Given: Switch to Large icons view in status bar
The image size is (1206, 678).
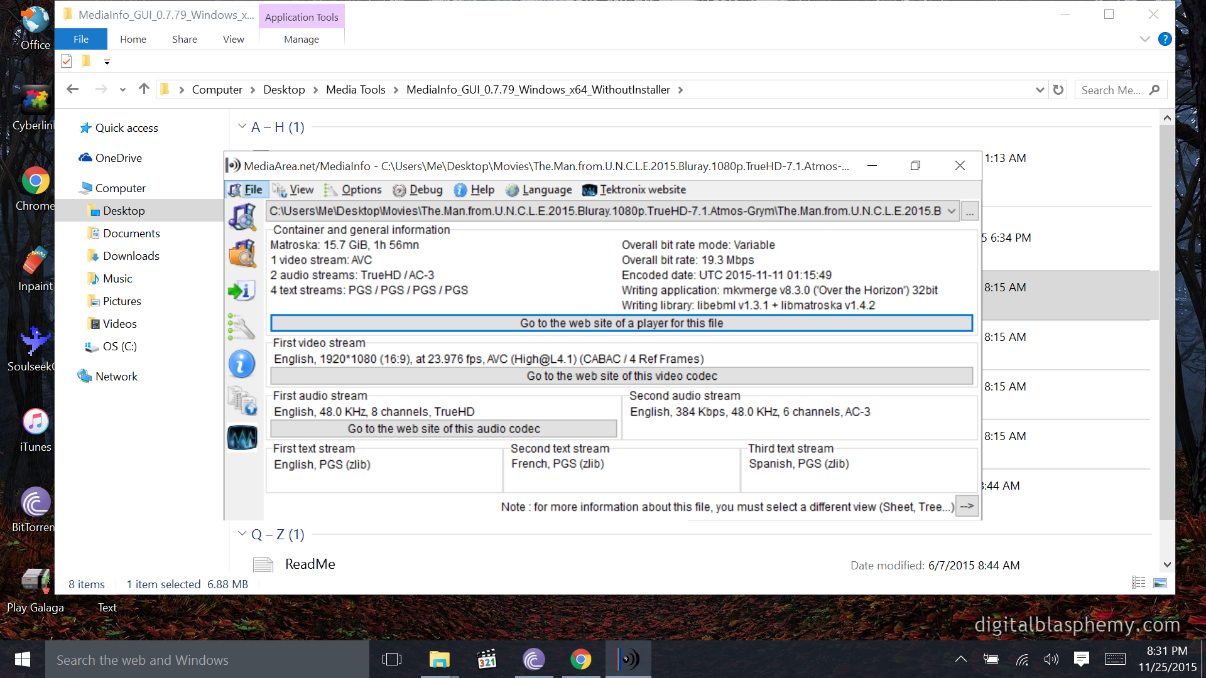Looking at the screenshot, I should pos(1160,583).
